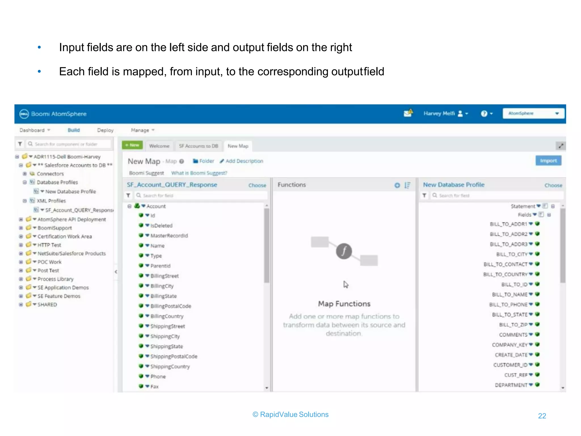Collapse the Statement node toggle
The height and width of the screenshot is (436, 581).
(553, 206)
